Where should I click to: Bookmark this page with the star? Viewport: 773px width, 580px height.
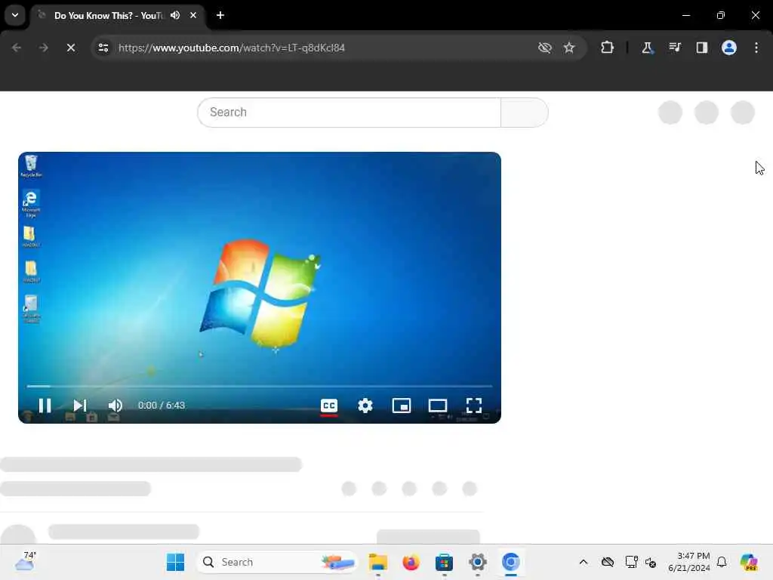pyautogui.click(x=569, y=48)
